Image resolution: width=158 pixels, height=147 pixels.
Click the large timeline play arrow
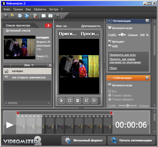tap(10, 125)
